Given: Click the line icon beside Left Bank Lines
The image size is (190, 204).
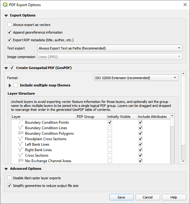Looking at the screenshot, I should click(x=21, y=144).
